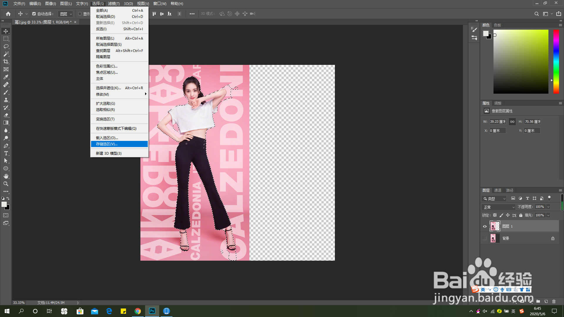This screenshot has height=317, width=564.
Task: Uncheck the 自动选择 checkbox
Action: pyautogui.click(x=34, y=14)
